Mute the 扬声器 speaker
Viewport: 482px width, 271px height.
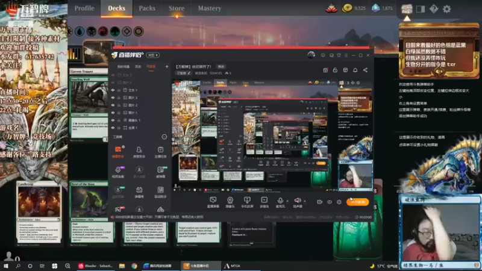tap(297, 202)
